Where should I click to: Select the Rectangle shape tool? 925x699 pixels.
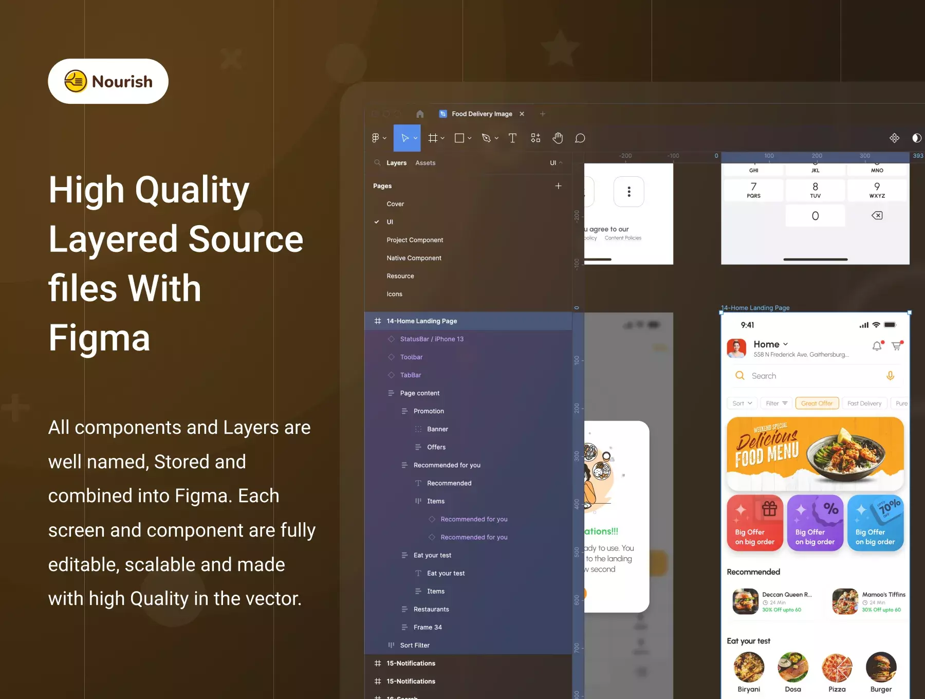pyautogui.click(x=459, y=138)
